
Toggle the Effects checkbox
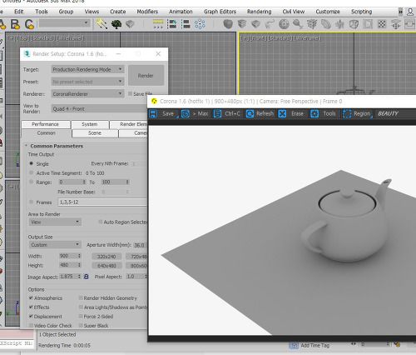[x=31, y=307]
